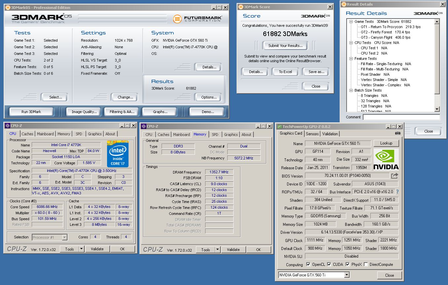
Task: Select Pixel Shader result row
Action: [375, 74]
